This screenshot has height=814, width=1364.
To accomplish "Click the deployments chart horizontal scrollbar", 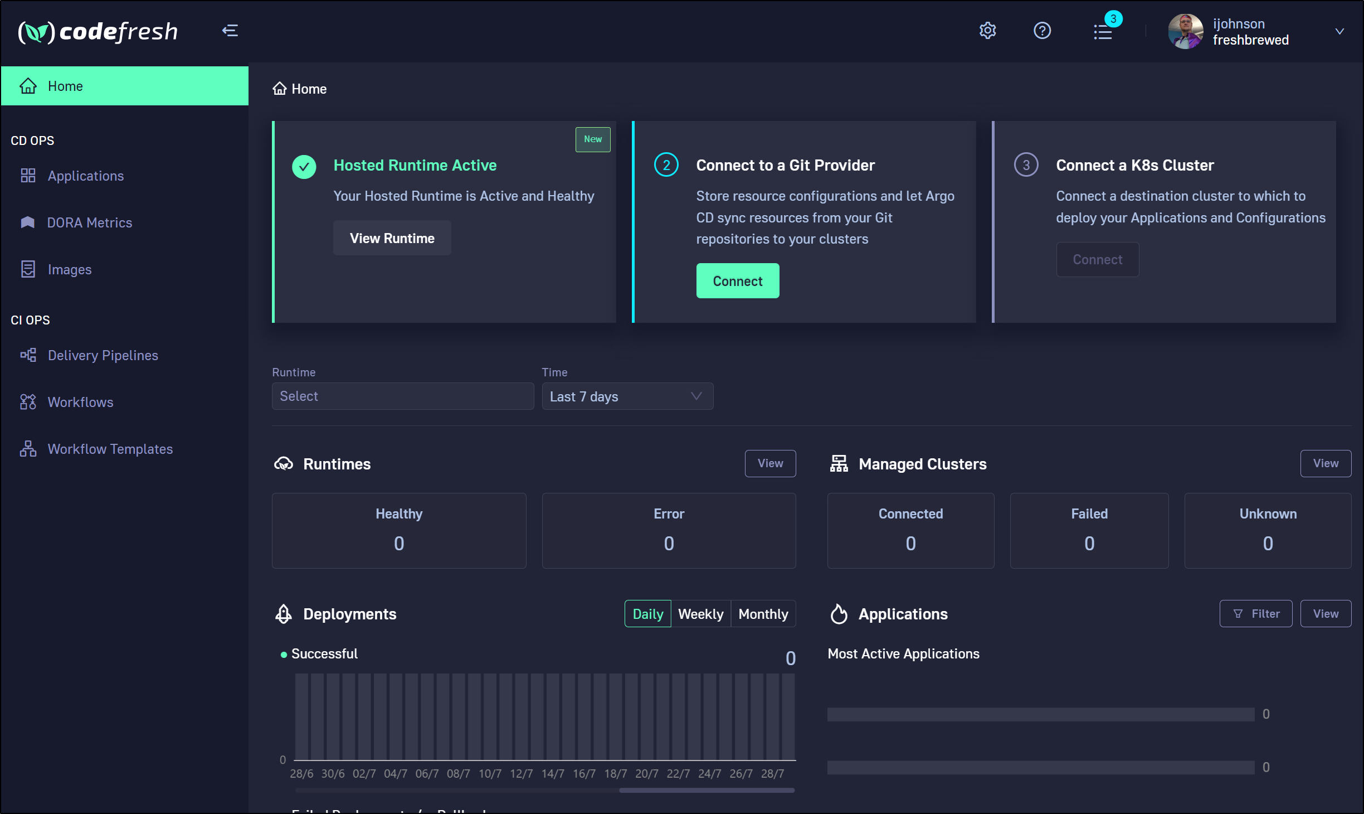I will click(x=707, y=790).
